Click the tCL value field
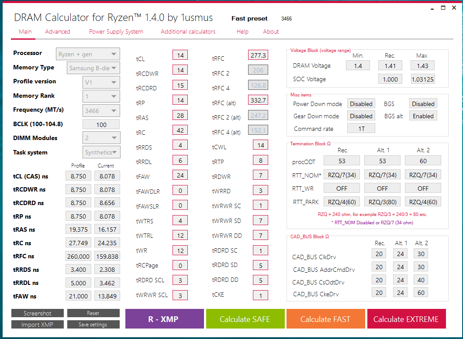Screen dimensions: 463x339 [180, 55]
